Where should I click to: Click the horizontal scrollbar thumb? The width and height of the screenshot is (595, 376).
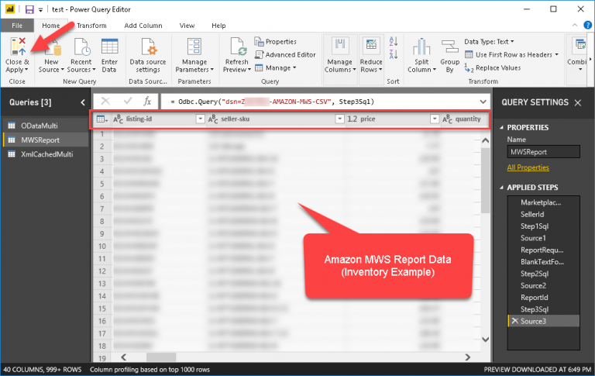(x=161, y=357)
